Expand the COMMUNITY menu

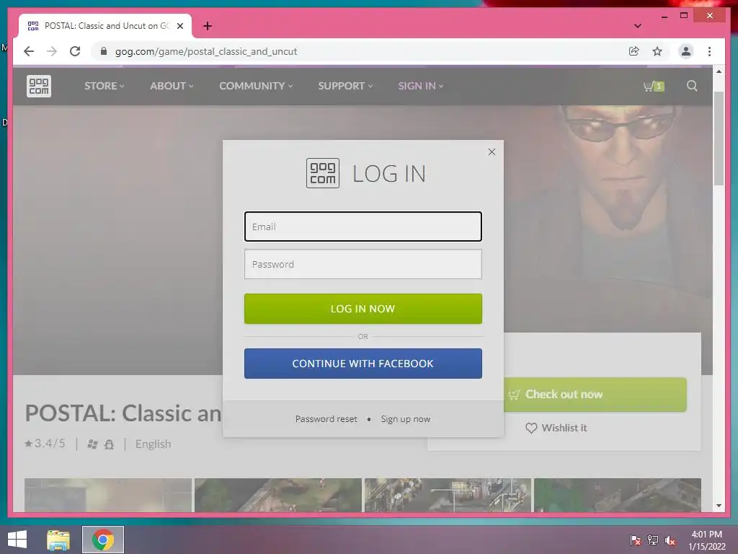pos(256,86)
